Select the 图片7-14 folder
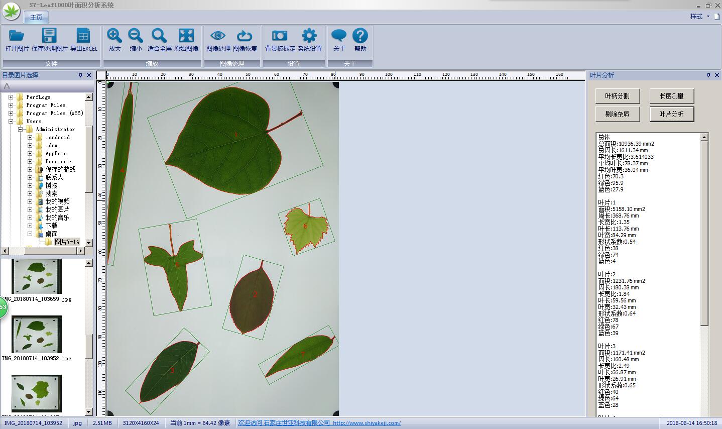Viewport: 722px width, 429px height. point(66,242)
